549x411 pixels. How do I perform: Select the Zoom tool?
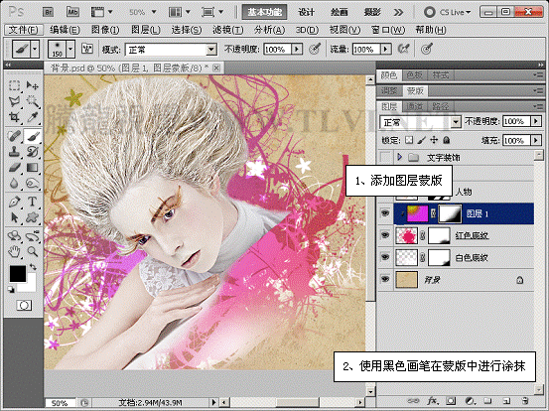32,251
